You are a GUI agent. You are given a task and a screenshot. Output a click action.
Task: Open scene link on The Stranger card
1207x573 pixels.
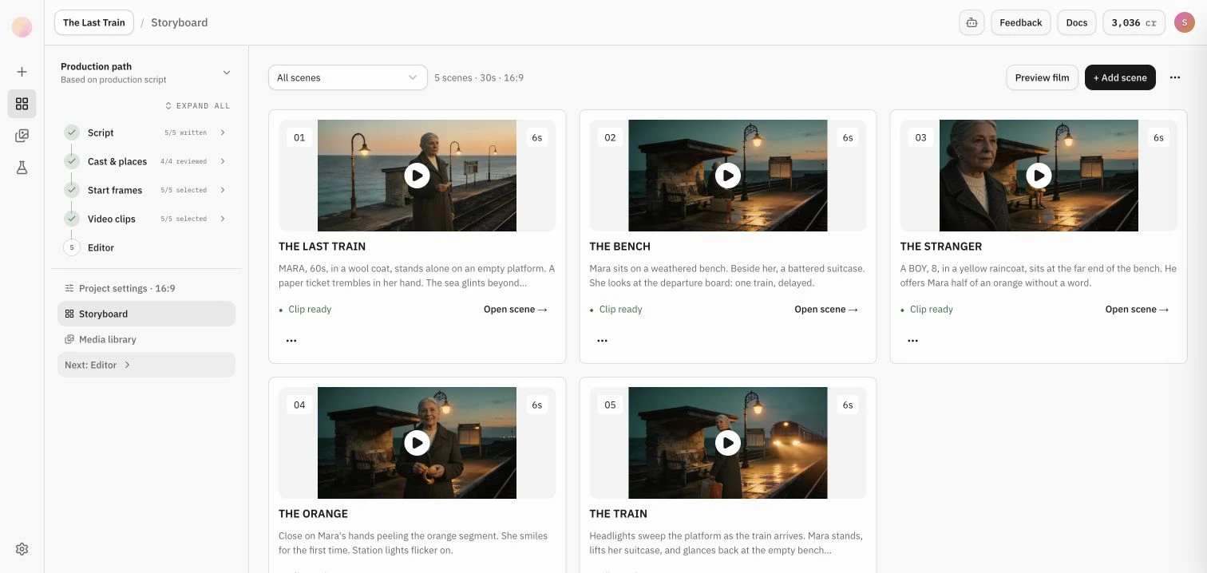(1137, 310)
